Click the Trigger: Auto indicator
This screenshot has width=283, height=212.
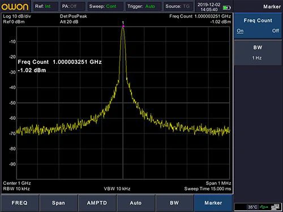(x=143, y=6)
